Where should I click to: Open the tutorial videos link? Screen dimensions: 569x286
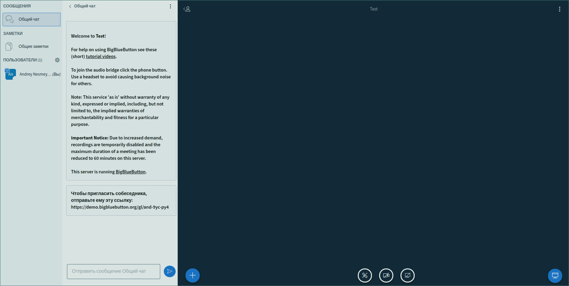(x=100, y=57)
